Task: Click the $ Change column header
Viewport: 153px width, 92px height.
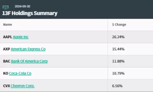Action: 119,25
